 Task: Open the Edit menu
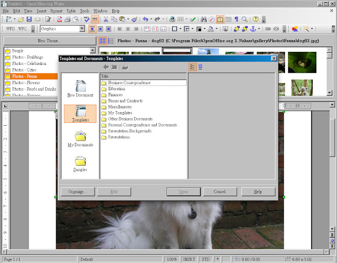(x=16, y=11)
